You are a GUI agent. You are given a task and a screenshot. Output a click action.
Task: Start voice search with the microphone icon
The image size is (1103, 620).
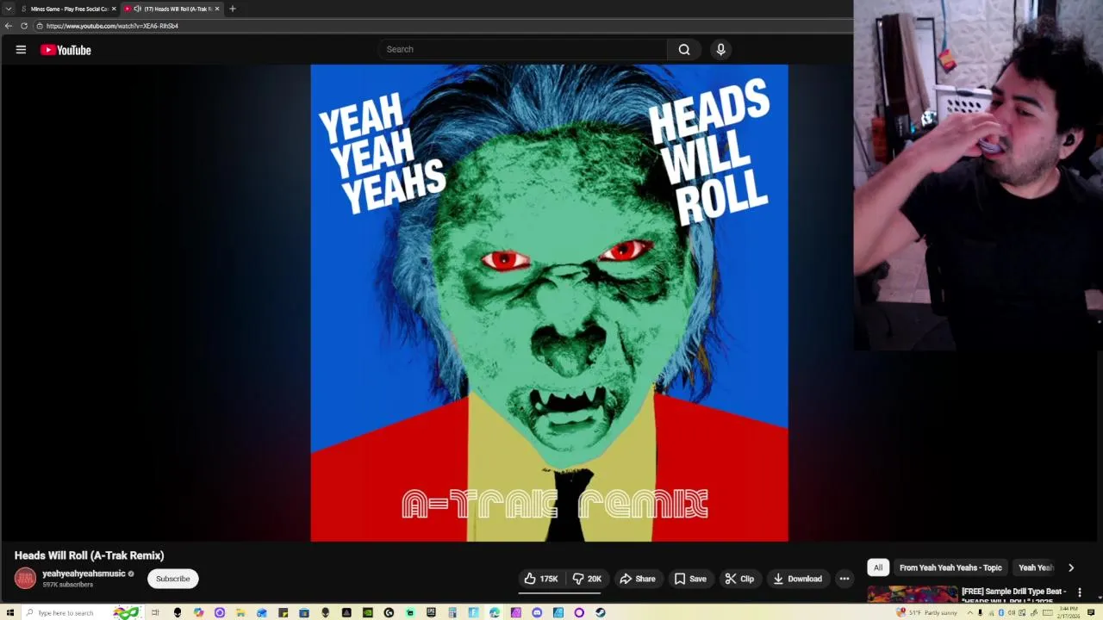(721, 49)
